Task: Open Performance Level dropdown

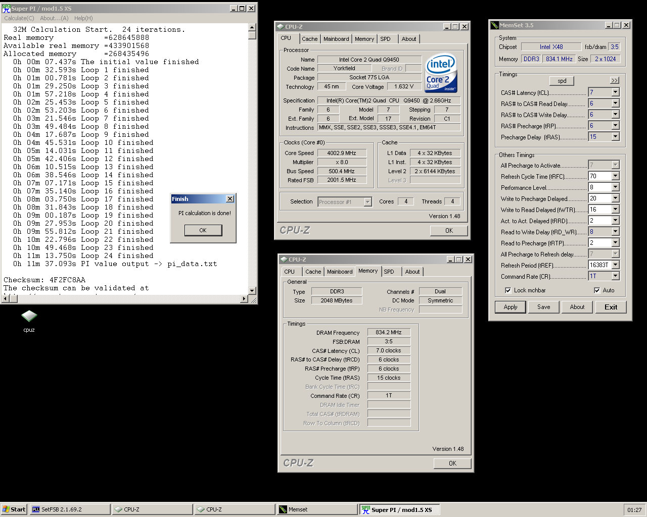Action: click(615, 187)
